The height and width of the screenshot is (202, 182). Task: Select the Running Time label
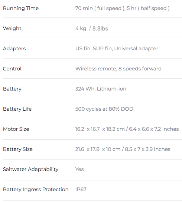[21, 8]
